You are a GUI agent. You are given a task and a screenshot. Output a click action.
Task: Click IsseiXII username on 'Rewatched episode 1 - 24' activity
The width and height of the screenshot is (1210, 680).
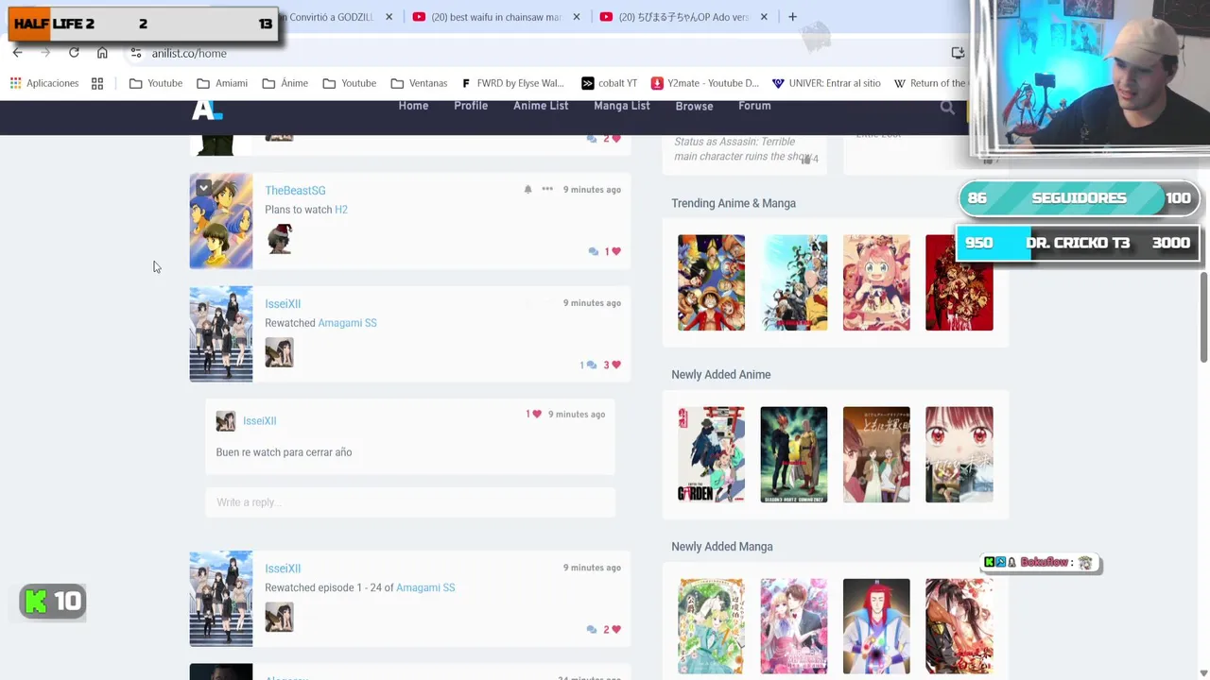[x=283, y=569]
